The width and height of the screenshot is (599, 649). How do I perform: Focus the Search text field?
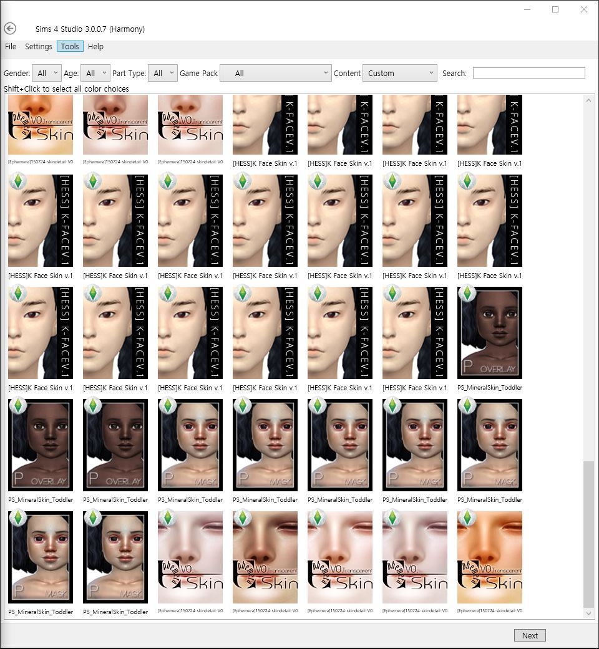(528, 73)
